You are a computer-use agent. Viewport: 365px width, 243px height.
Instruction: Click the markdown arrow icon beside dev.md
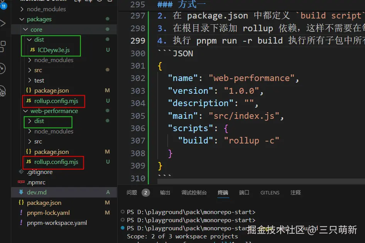[x=21, y=192]
